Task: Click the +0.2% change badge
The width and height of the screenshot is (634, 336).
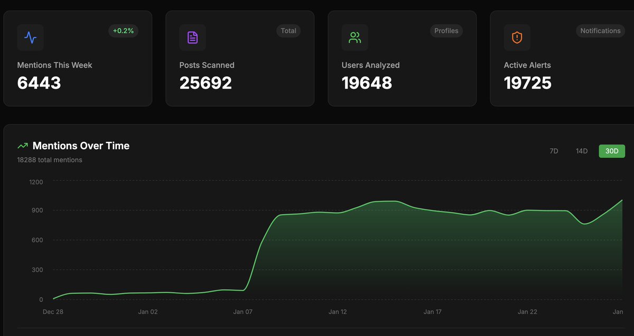Action: [123, 31]
